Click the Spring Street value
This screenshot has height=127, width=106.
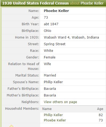pos(55,44)
